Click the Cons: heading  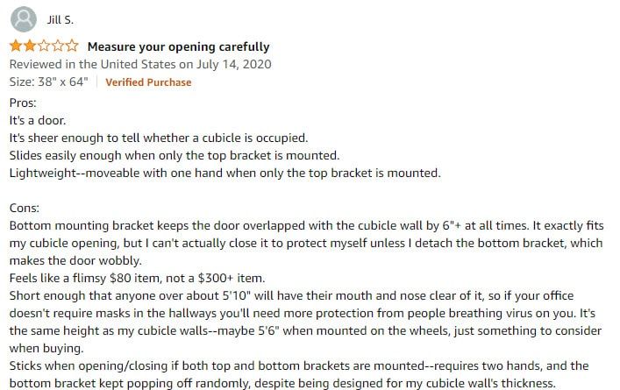click(x=25, y=208)
